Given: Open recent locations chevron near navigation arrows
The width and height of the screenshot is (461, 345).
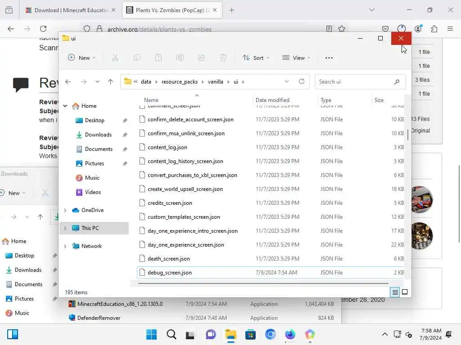Looking at the screenshot, I should [97, 82].
